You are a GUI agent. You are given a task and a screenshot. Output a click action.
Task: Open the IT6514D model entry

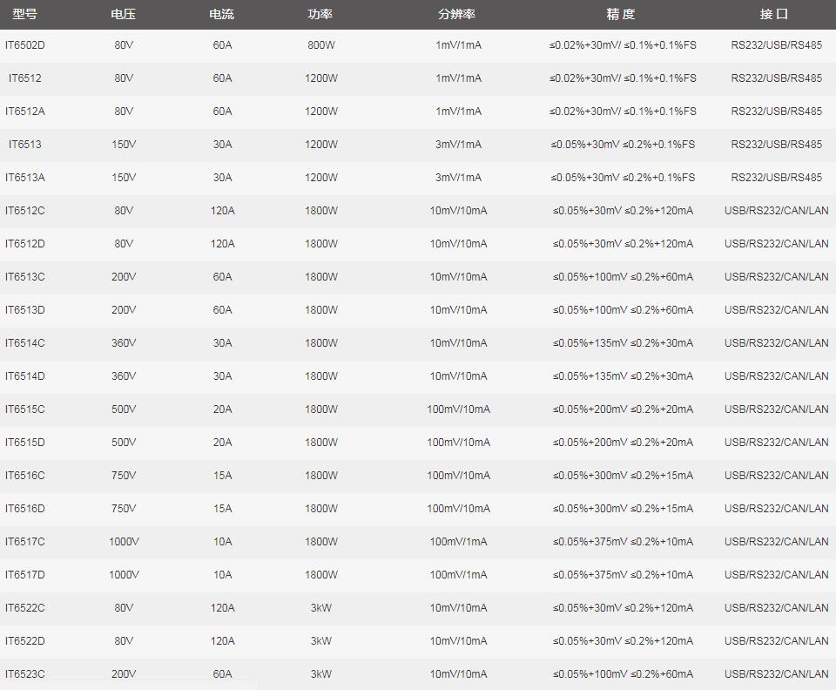click(x=25, y=376)
